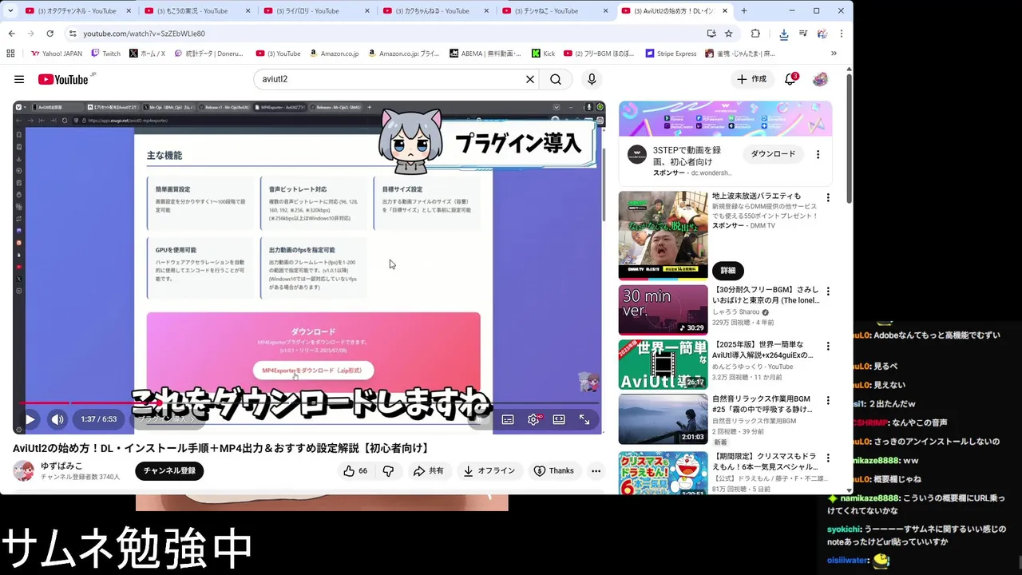The height and width of the screenshot is (575, 1022).
Task: Open ゆずぱみこ channel avatar
Action: coord(24,471)
